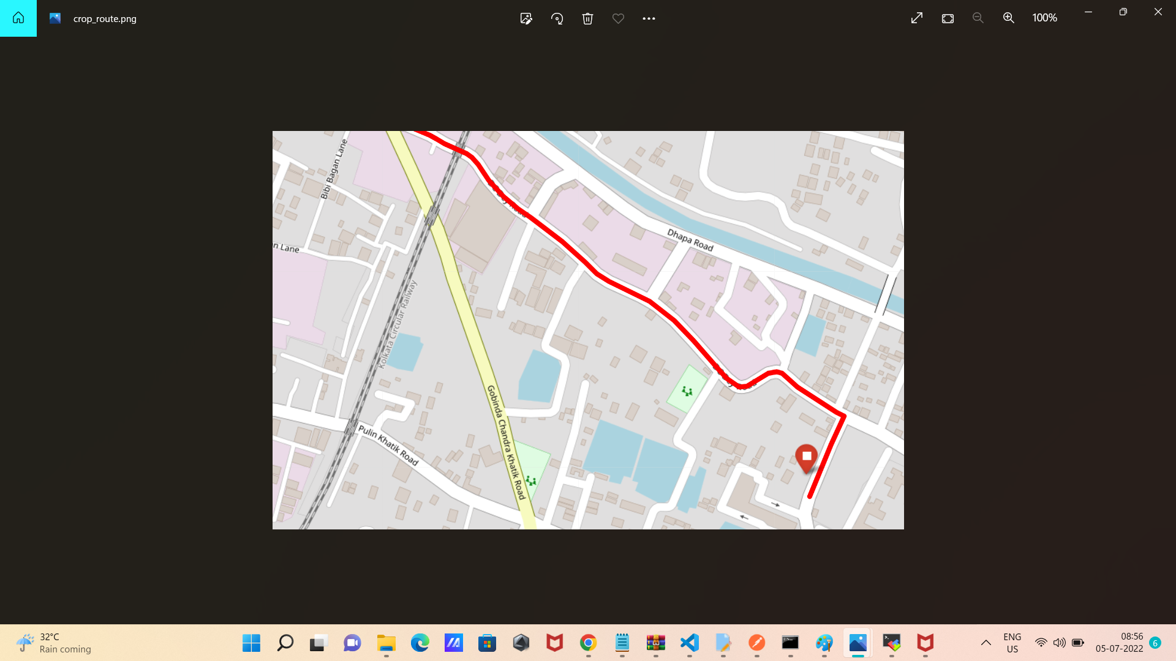Screen dimensions: 1176x661
Task: Rotate the image
Action: pos(557,18)
